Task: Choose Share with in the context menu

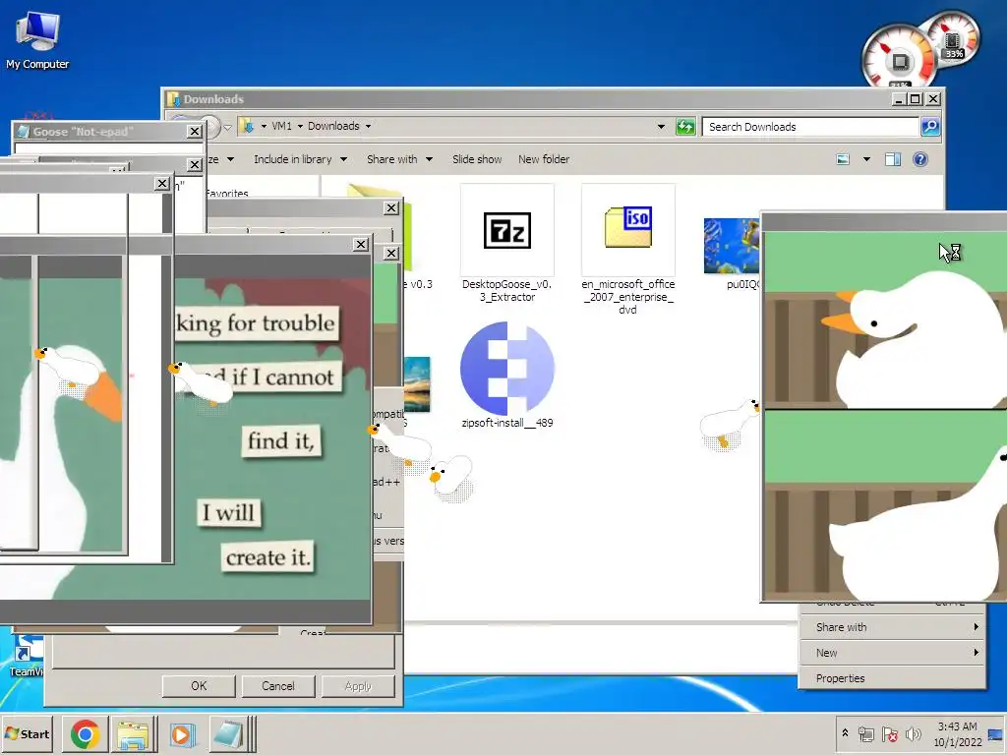Action: [892, 627]
